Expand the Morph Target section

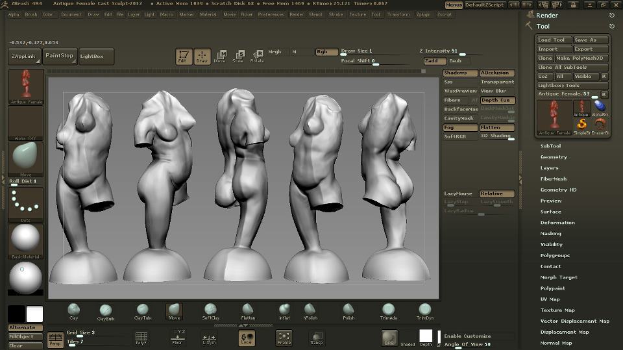coord(559,277)
